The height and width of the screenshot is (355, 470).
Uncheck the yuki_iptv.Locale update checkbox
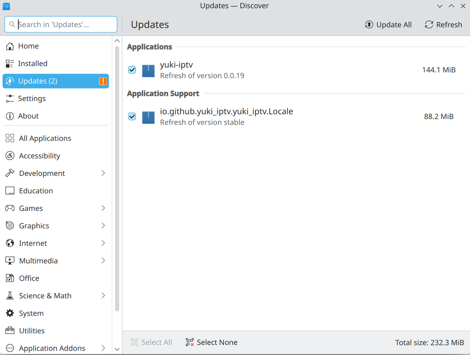pos(132,117)
